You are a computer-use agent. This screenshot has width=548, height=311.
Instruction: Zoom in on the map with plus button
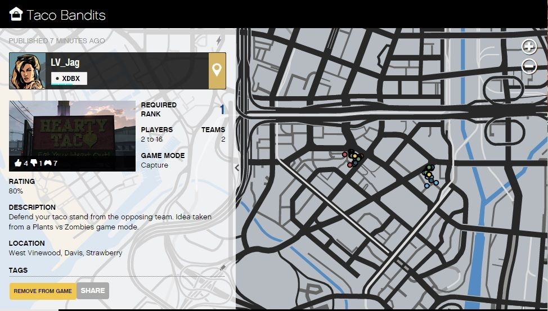pos(529,47)
